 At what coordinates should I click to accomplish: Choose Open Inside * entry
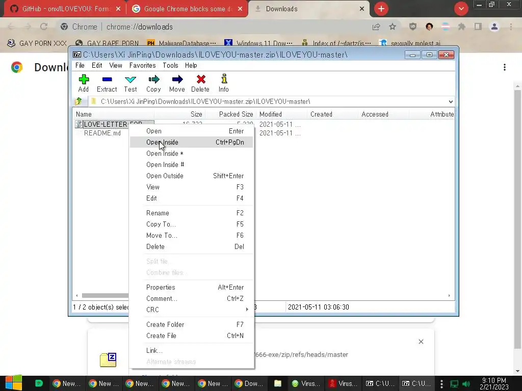pos(192,154)
